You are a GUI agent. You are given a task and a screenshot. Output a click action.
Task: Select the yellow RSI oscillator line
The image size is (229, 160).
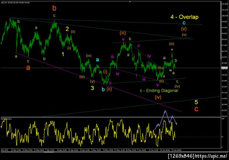pos(88,133)
